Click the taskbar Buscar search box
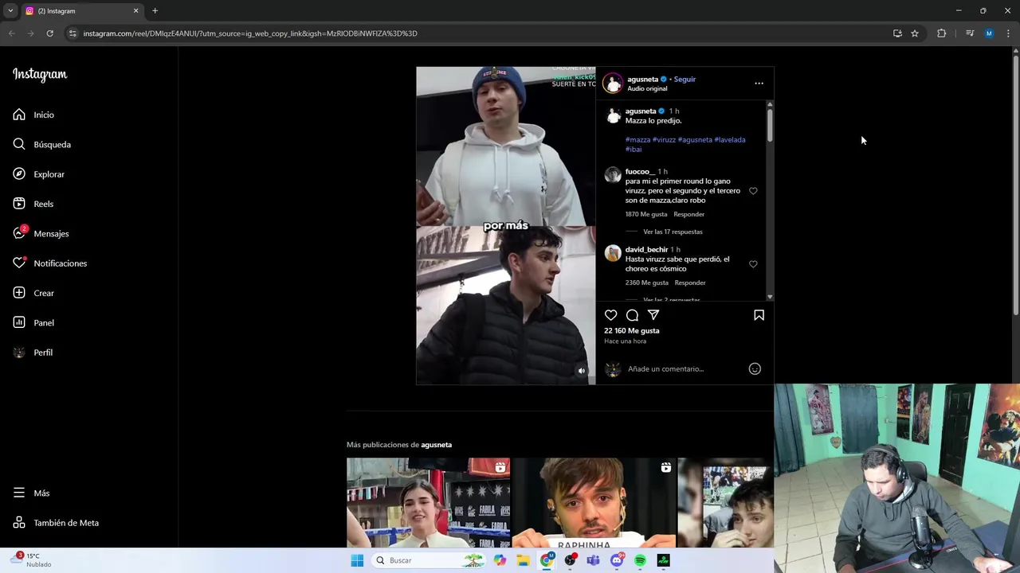 (x=427, y=560)
